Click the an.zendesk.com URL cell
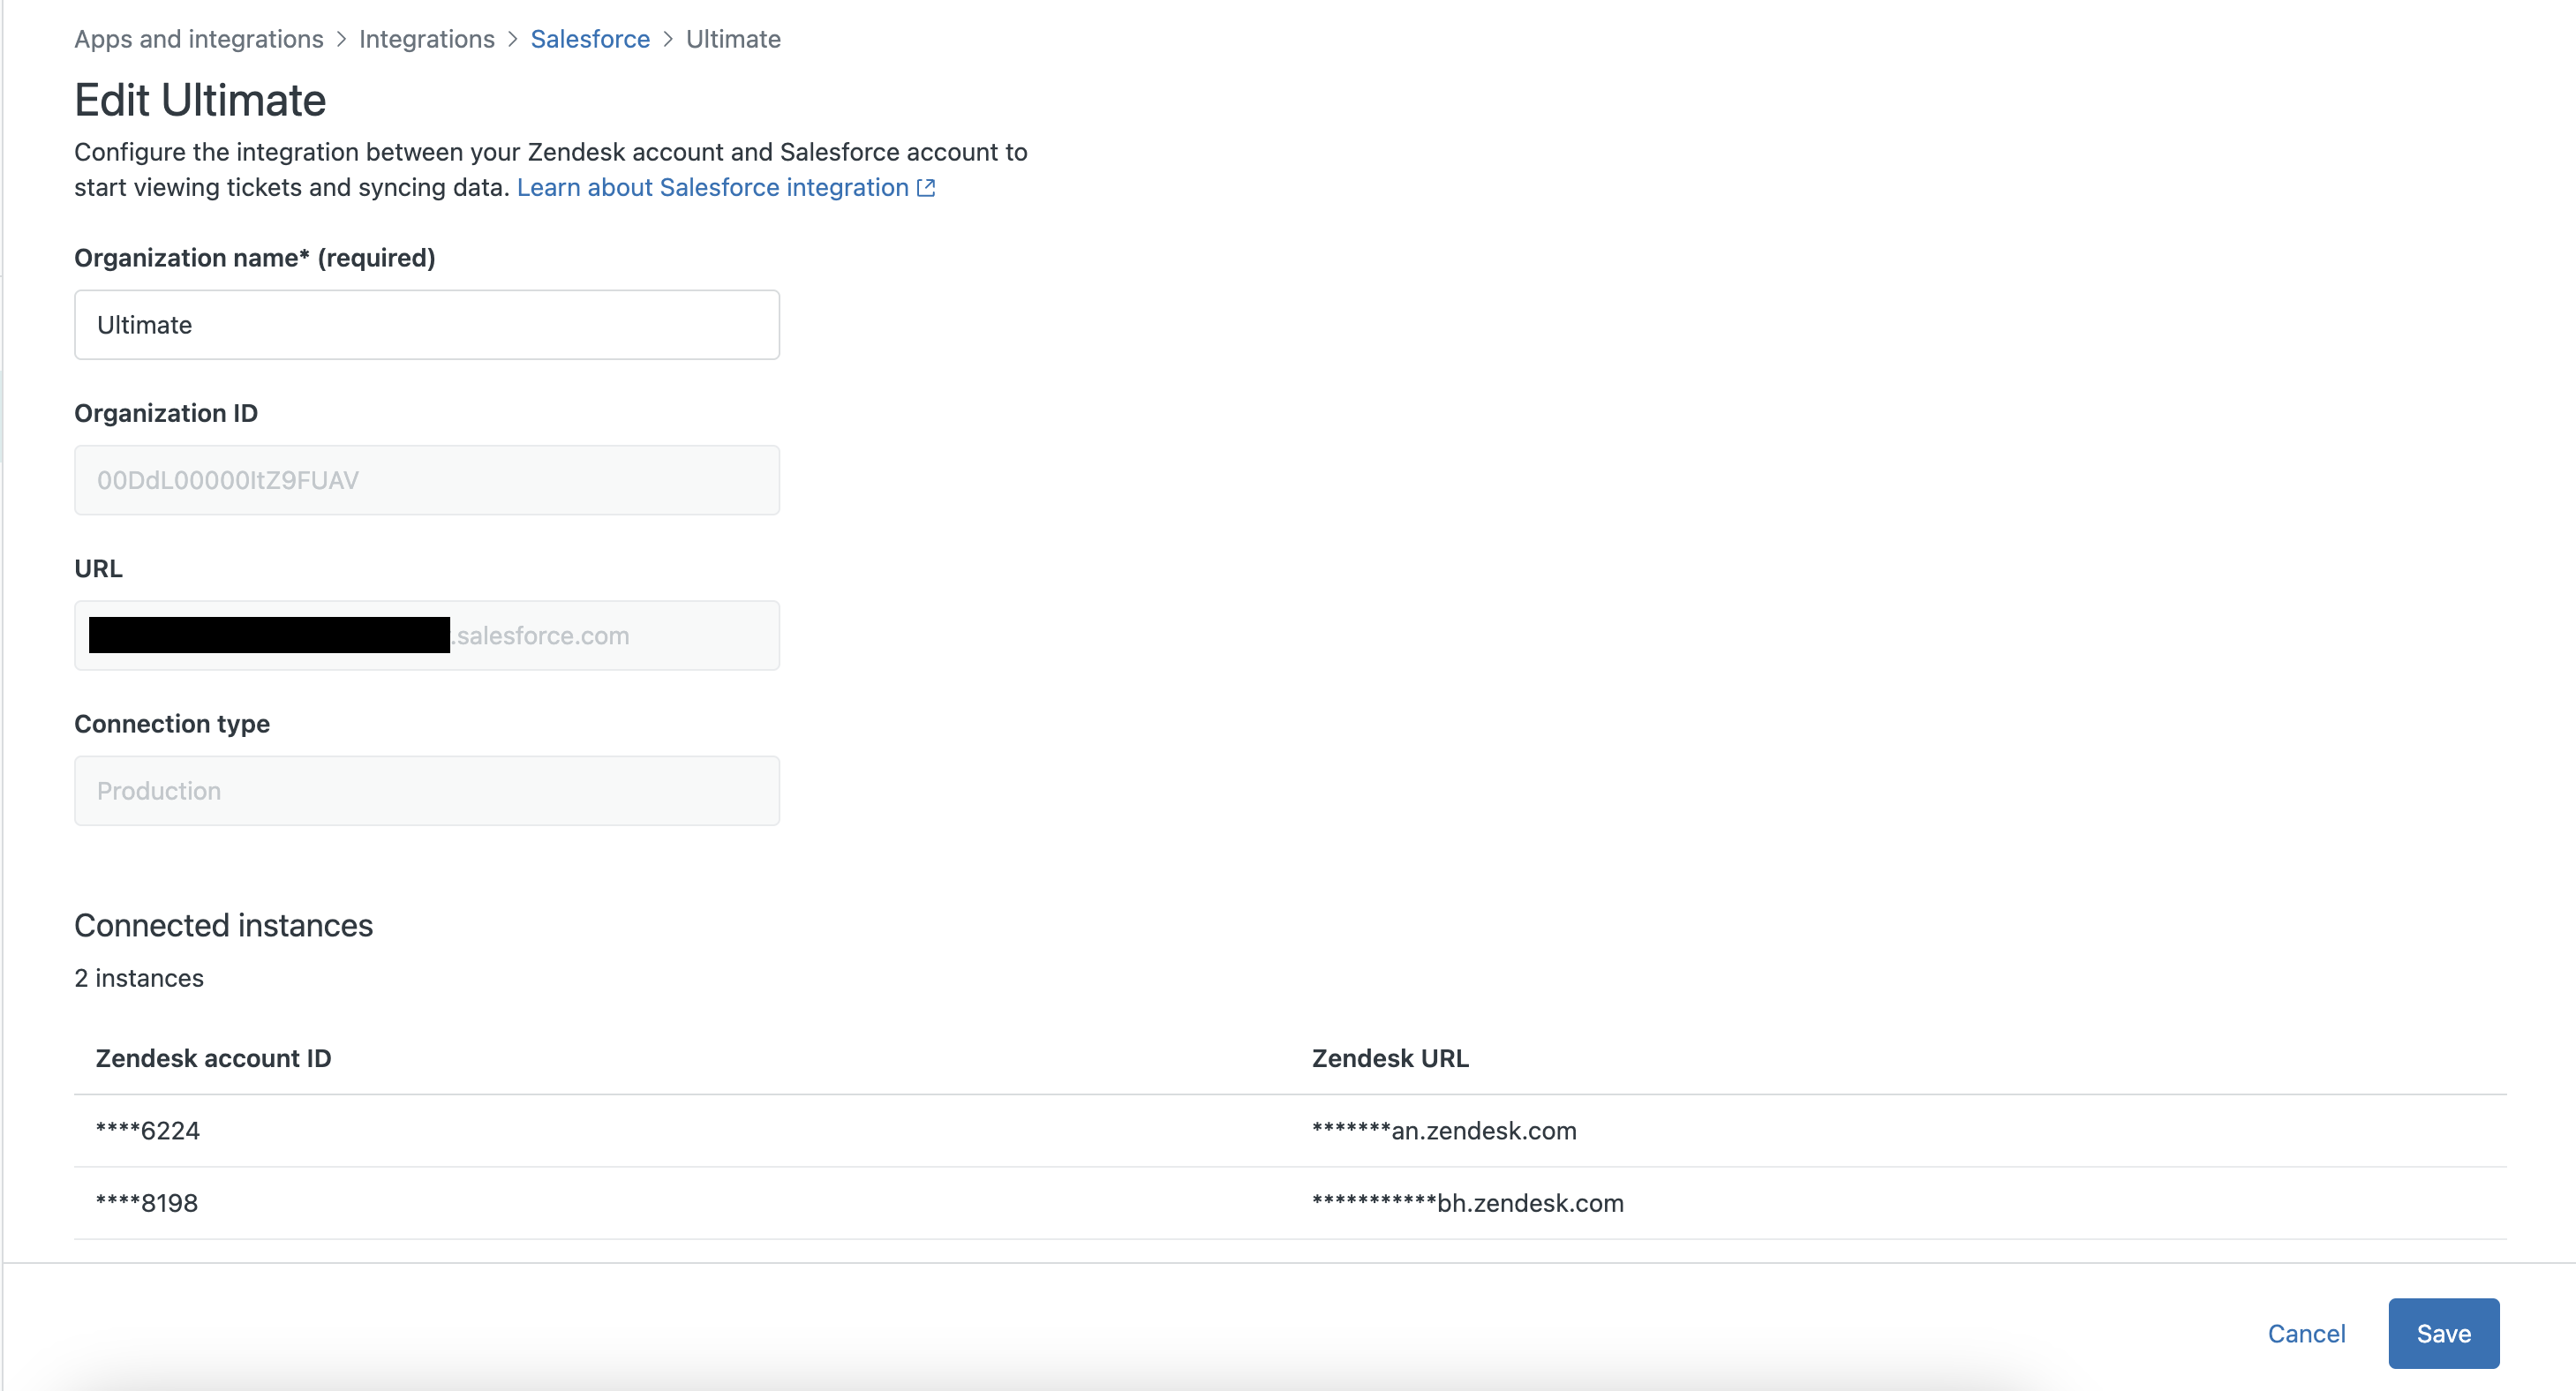The height and width of the screenshot is (1391, 2576). [x=1444, y=1131]
